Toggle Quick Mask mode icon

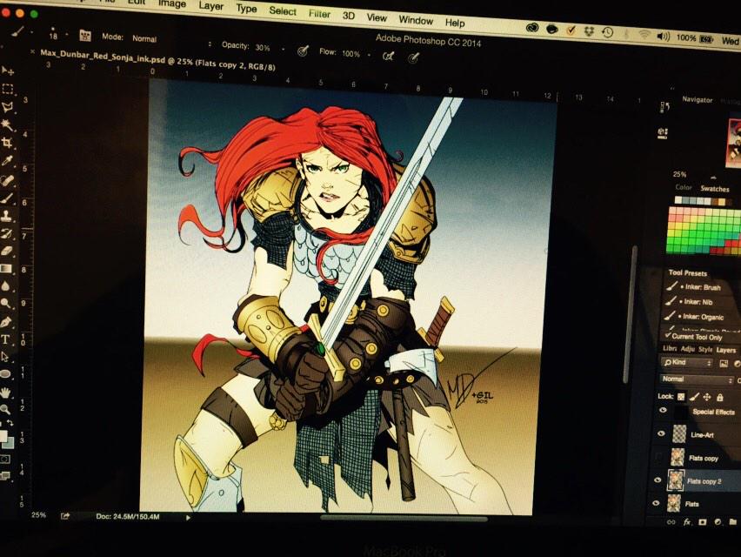click(5, 459)
